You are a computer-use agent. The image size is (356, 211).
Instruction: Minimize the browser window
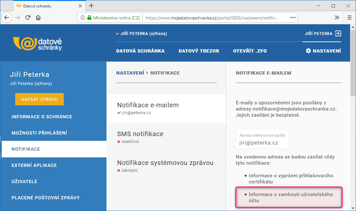tap(318, 6)
